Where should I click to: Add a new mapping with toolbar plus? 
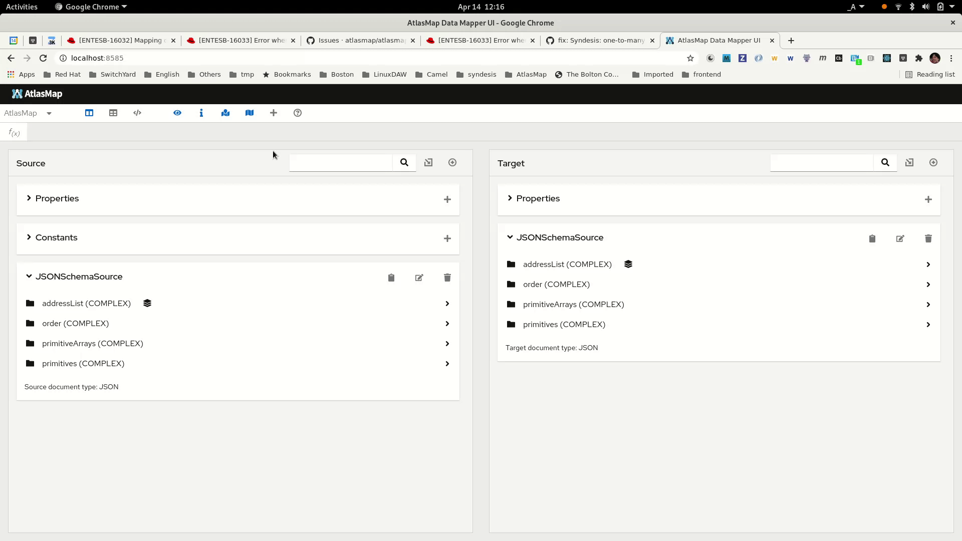point(274,113)
